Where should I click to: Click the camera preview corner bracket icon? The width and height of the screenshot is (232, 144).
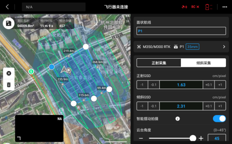click(19, 138)
